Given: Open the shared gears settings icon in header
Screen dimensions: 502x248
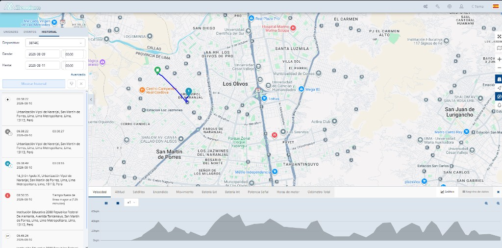Looking at the screenshot, I should (426, 6).
